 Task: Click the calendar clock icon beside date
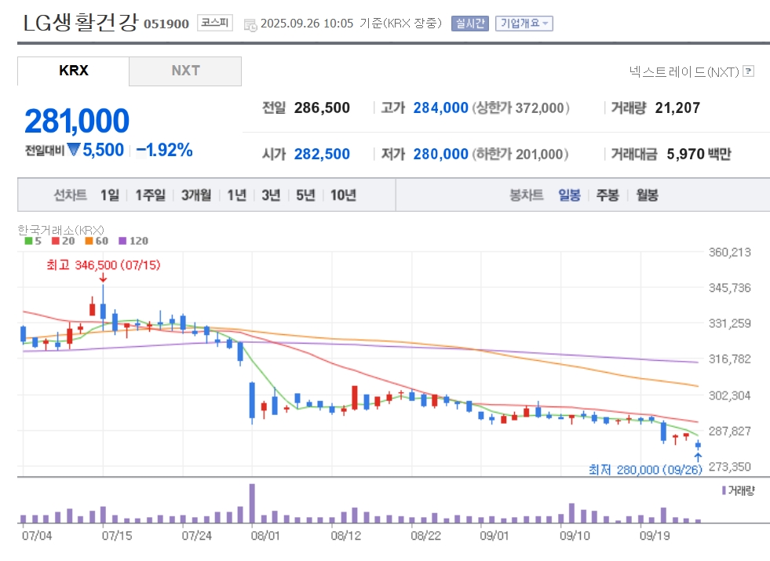tap(250, 25)
